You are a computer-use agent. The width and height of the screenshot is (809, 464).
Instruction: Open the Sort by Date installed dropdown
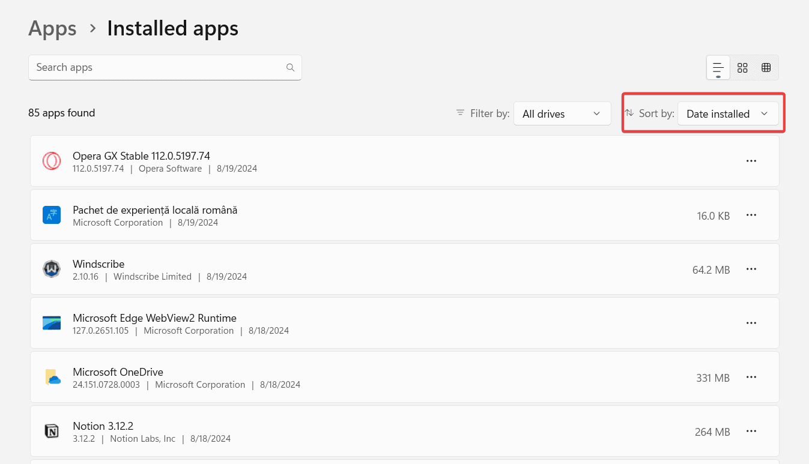tap(727, 113)
